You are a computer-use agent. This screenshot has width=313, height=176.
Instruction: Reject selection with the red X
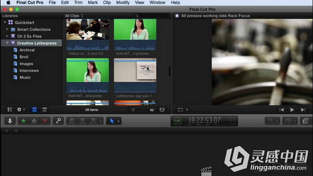pyautogui.click(x=45, y=121)
